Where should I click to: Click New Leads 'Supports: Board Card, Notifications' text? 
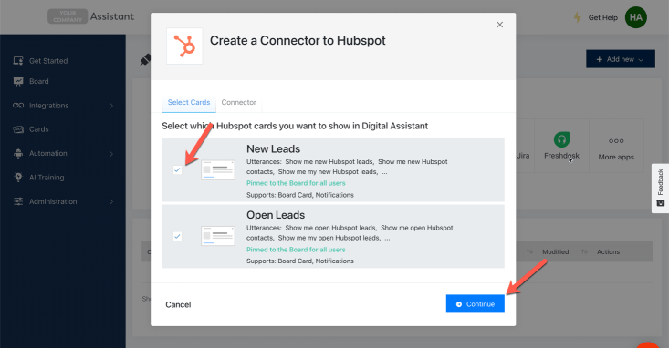pos(300,195)
